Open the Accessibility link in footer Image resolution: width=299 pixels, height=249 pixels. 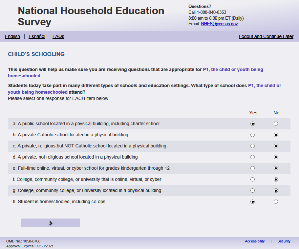[x=255, y=241]
